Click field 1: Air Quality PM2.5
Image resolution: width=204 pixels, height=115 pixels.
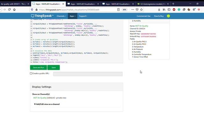click(139, 42)
